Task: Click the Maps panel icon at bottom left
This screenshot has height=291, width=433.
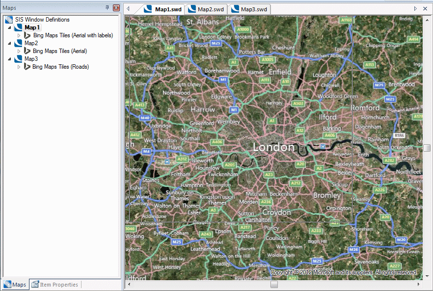Action: pos(7,284)
